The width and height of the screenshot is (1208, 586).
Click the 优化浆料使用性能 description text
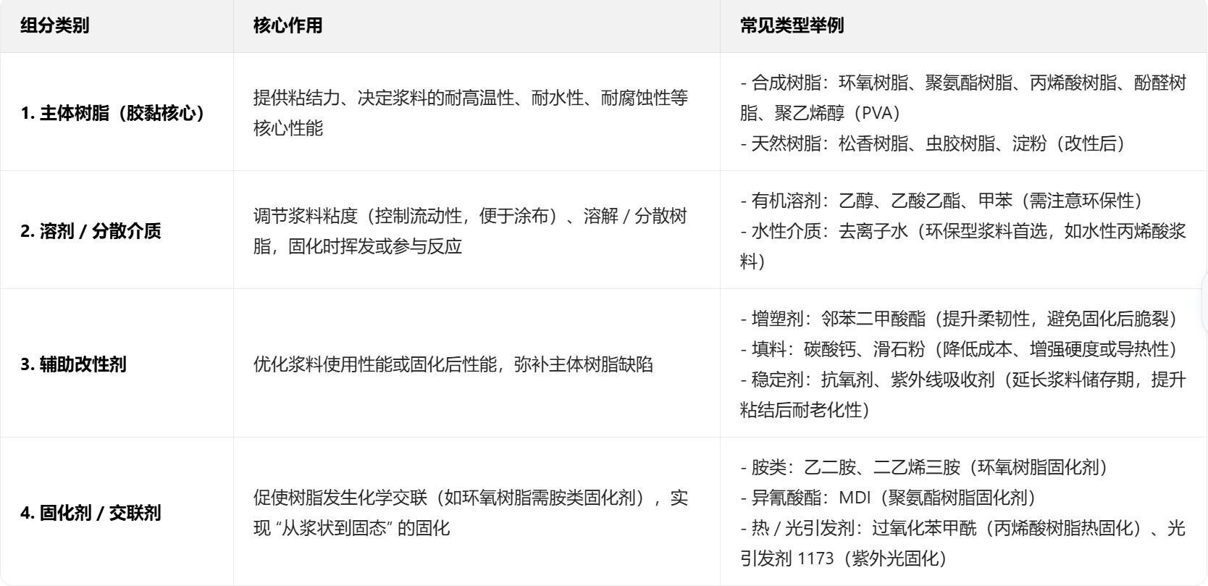click(x=453, y=364)
